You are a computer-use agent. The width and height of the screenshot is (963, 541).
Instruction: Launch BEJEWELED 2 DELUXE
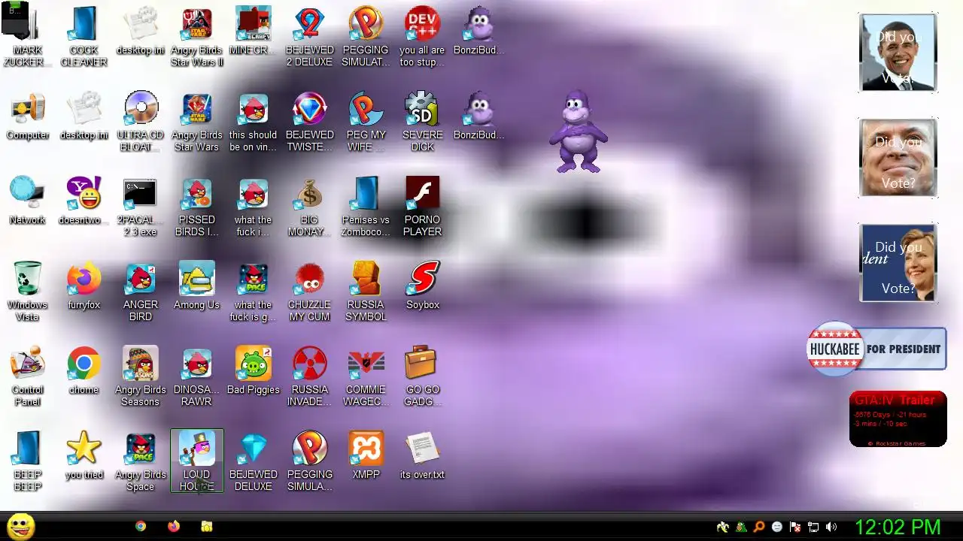point(309,38)
